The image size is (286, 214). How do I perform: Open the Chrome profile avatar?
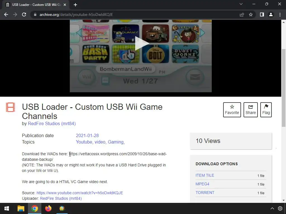coord(271,14)
